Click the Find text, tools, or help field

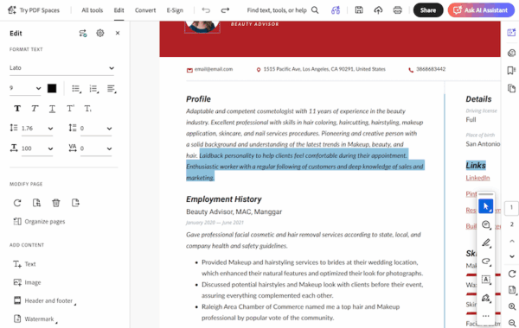coord(277,10)
